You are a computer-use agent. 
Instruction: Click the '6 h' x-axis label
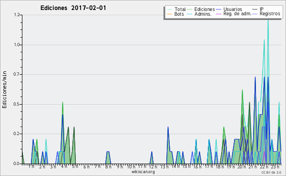[86, 166]
